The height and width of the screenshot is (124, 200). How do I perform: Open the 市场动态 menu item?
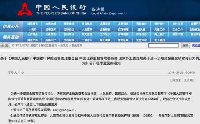(x=141, y=34)
